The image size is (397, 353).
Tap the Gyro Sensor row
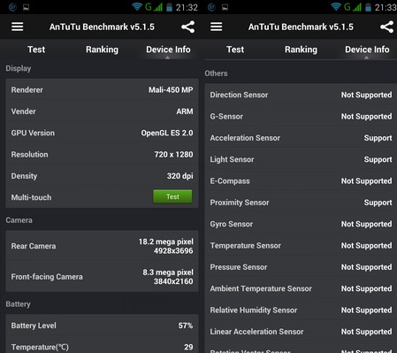301,224
